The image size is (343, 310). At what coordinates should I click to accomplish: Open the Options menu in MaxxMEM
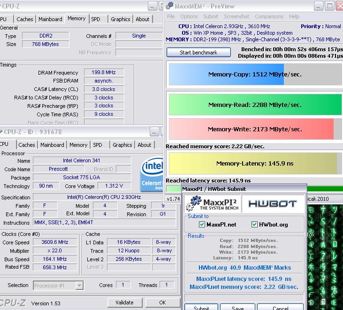coord(189,16)
